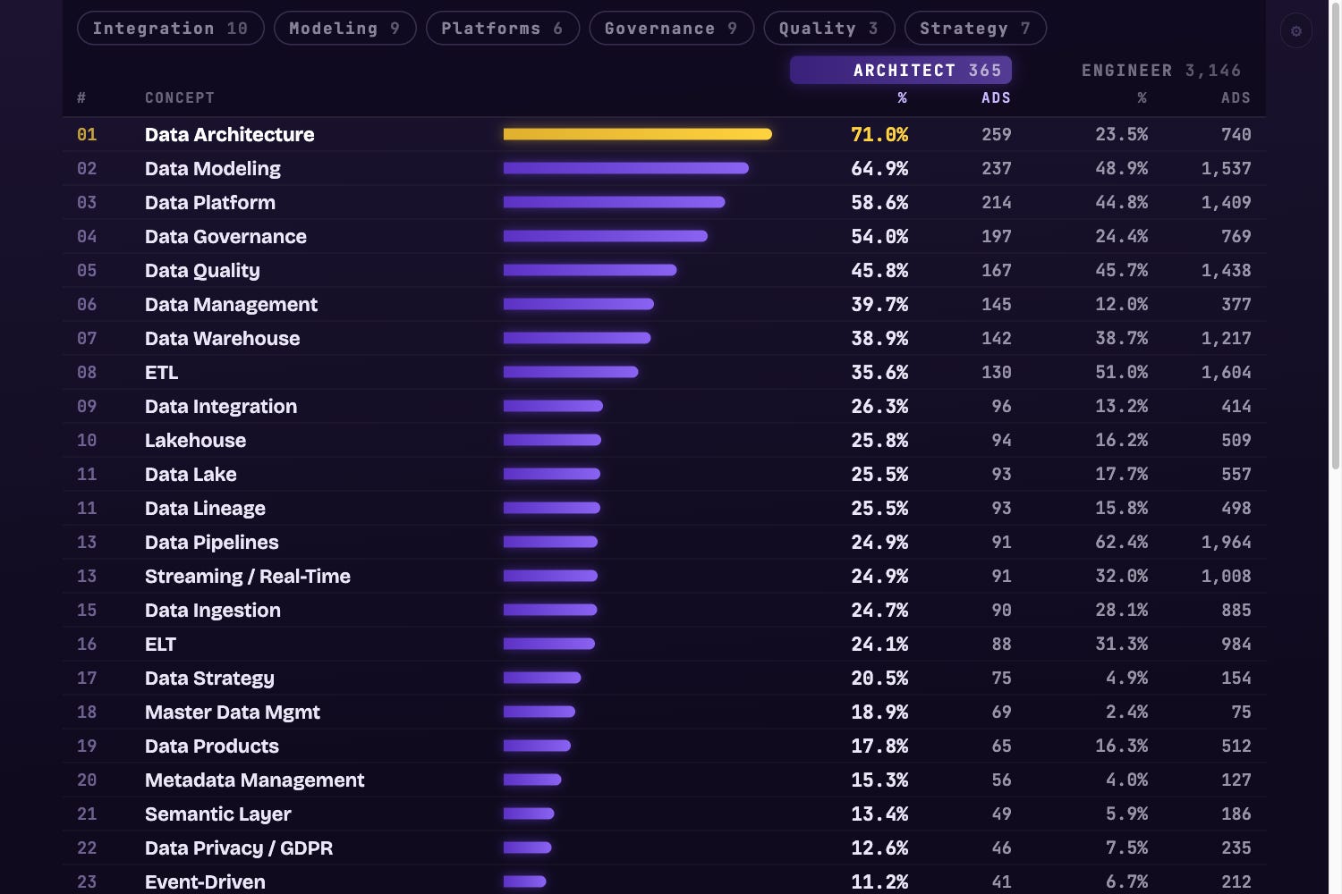Click the 1,604 ads value for ETL
This screenshot has height=894, width=1342.
pos(1226,372)
